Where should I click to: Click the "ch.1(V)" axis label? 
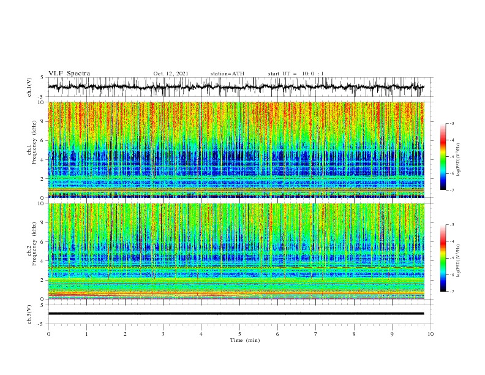(x=29, y=87)
